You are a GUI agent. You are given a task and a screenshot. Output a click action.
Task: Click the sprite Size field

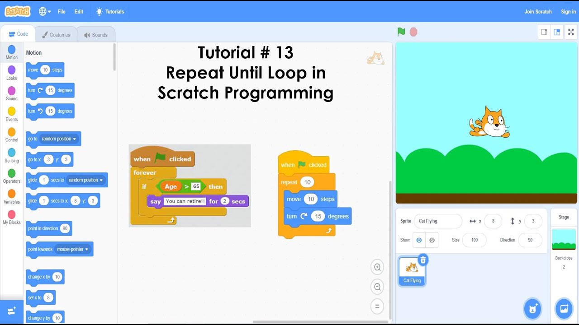pos(474,240)
